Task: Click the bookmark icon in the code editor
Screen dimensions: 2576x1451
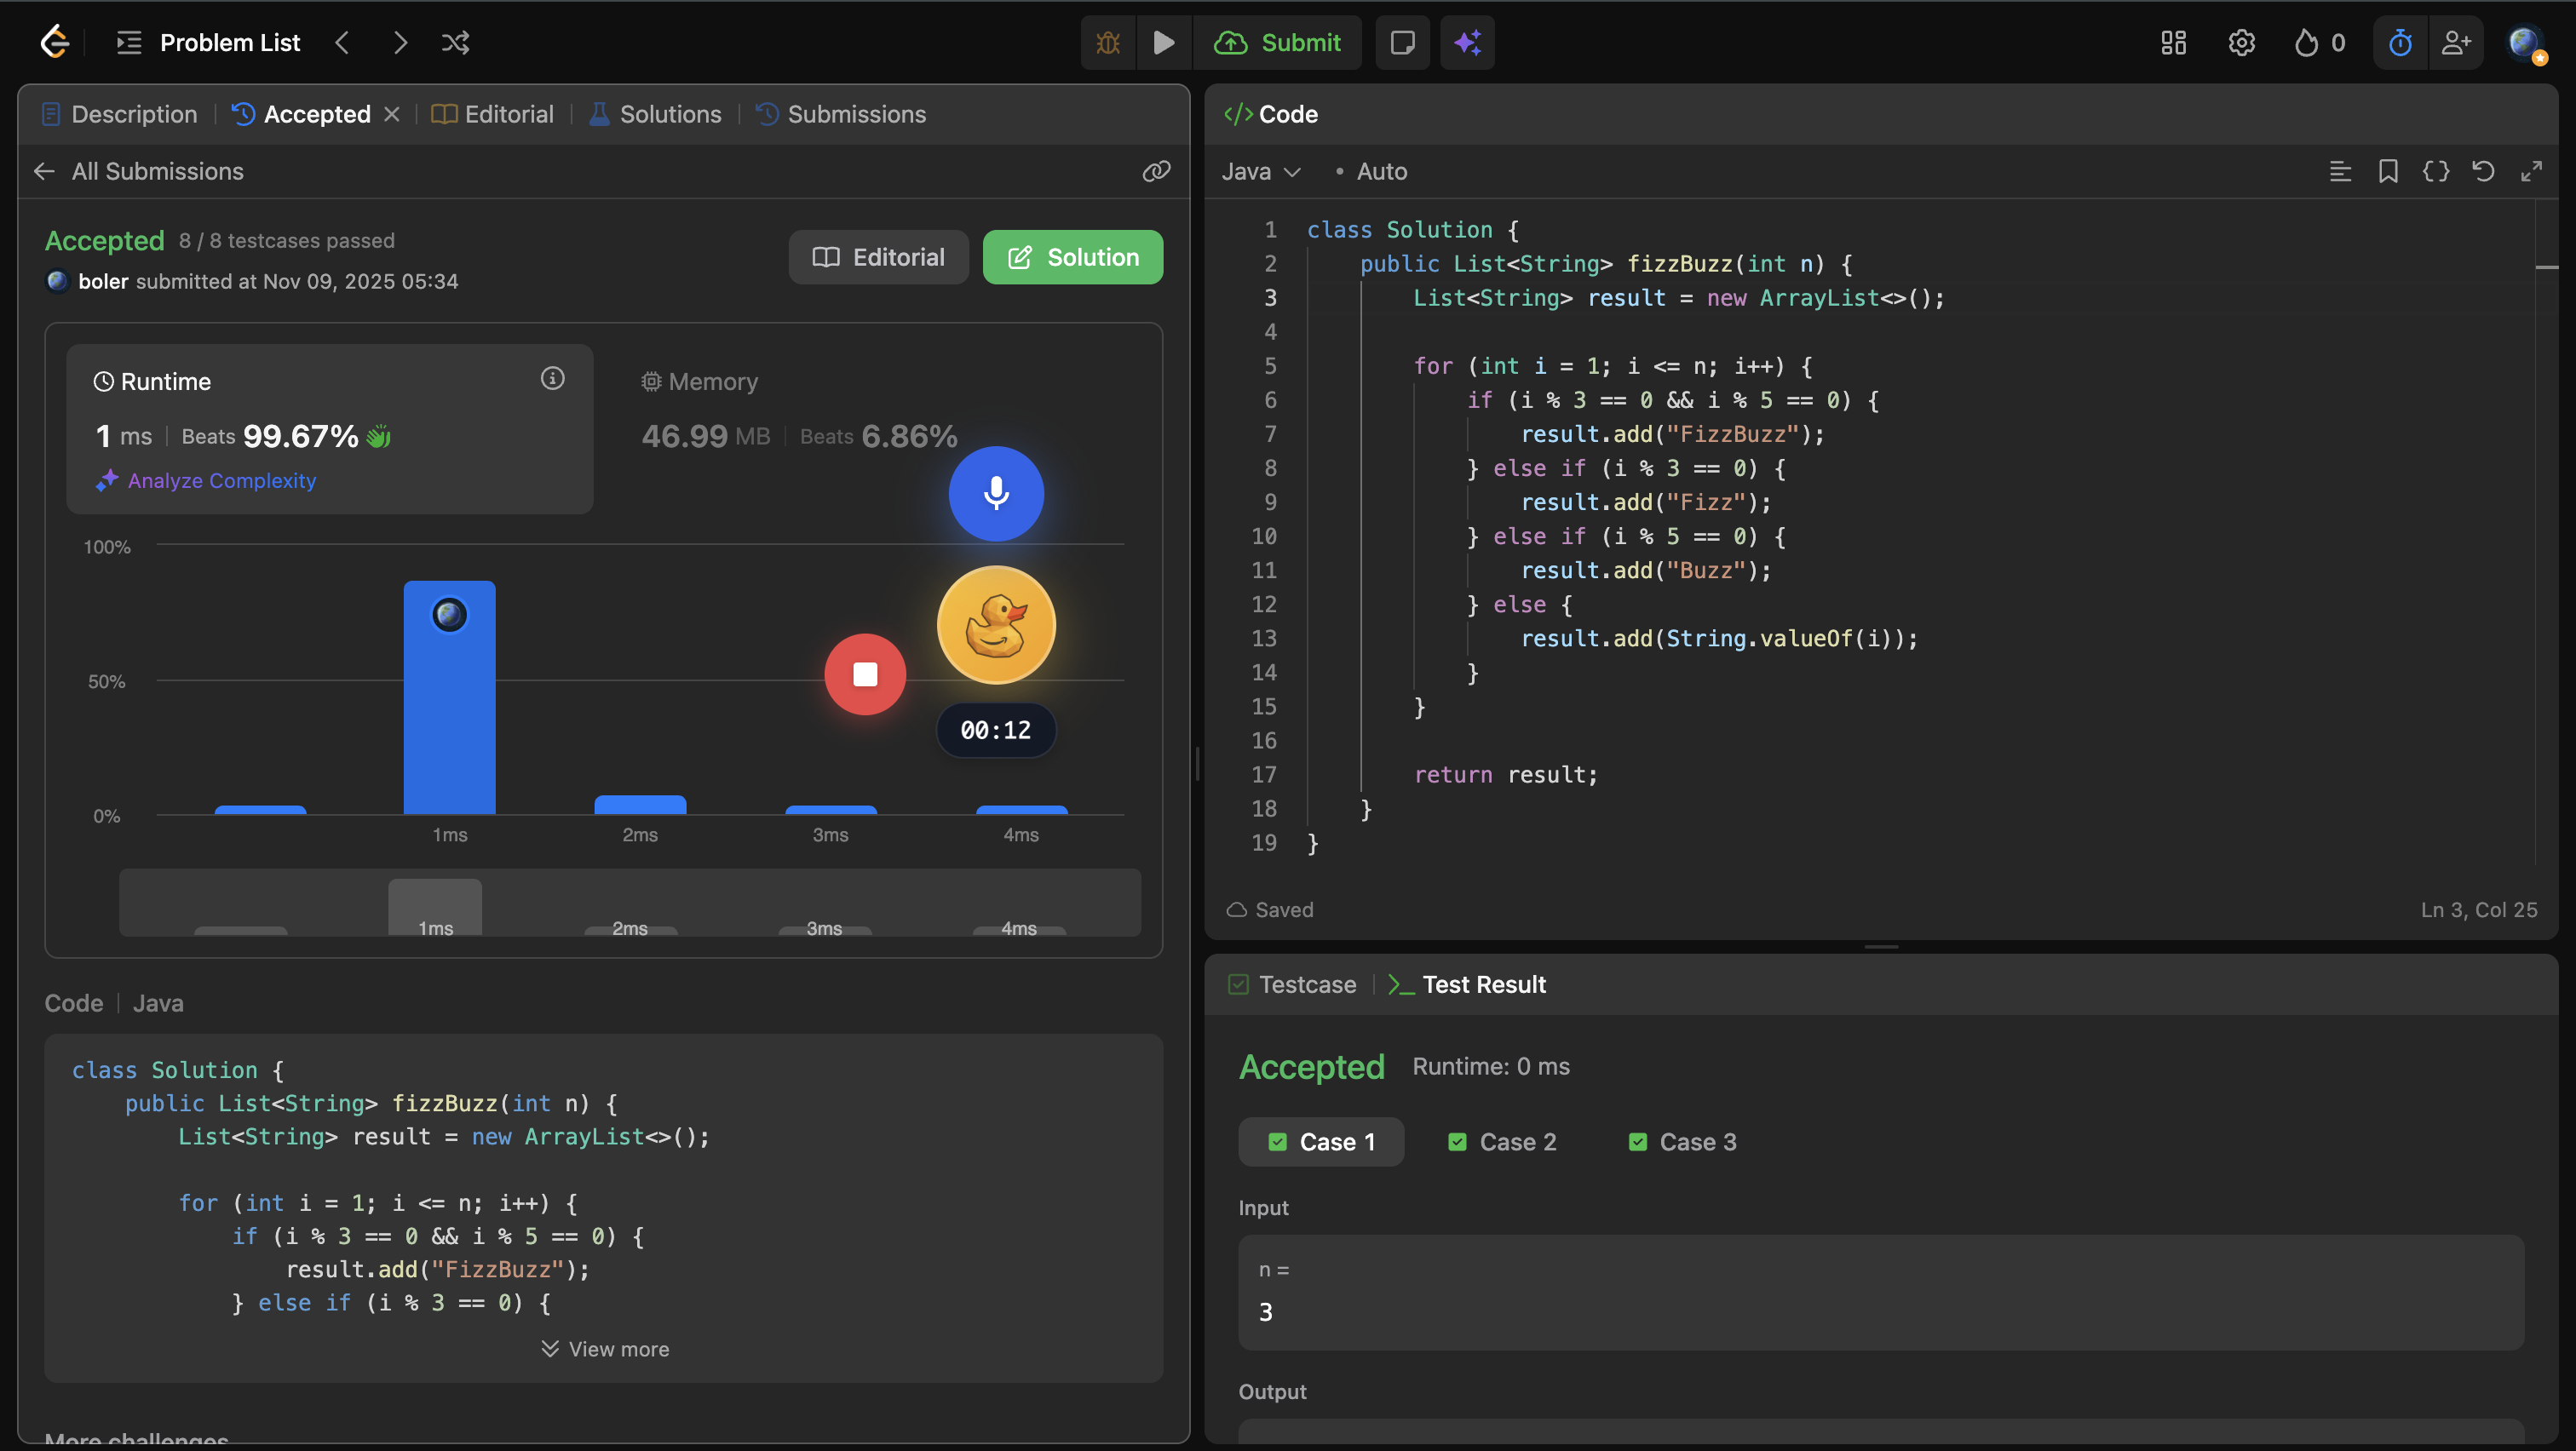Action: coord(2388,172)
